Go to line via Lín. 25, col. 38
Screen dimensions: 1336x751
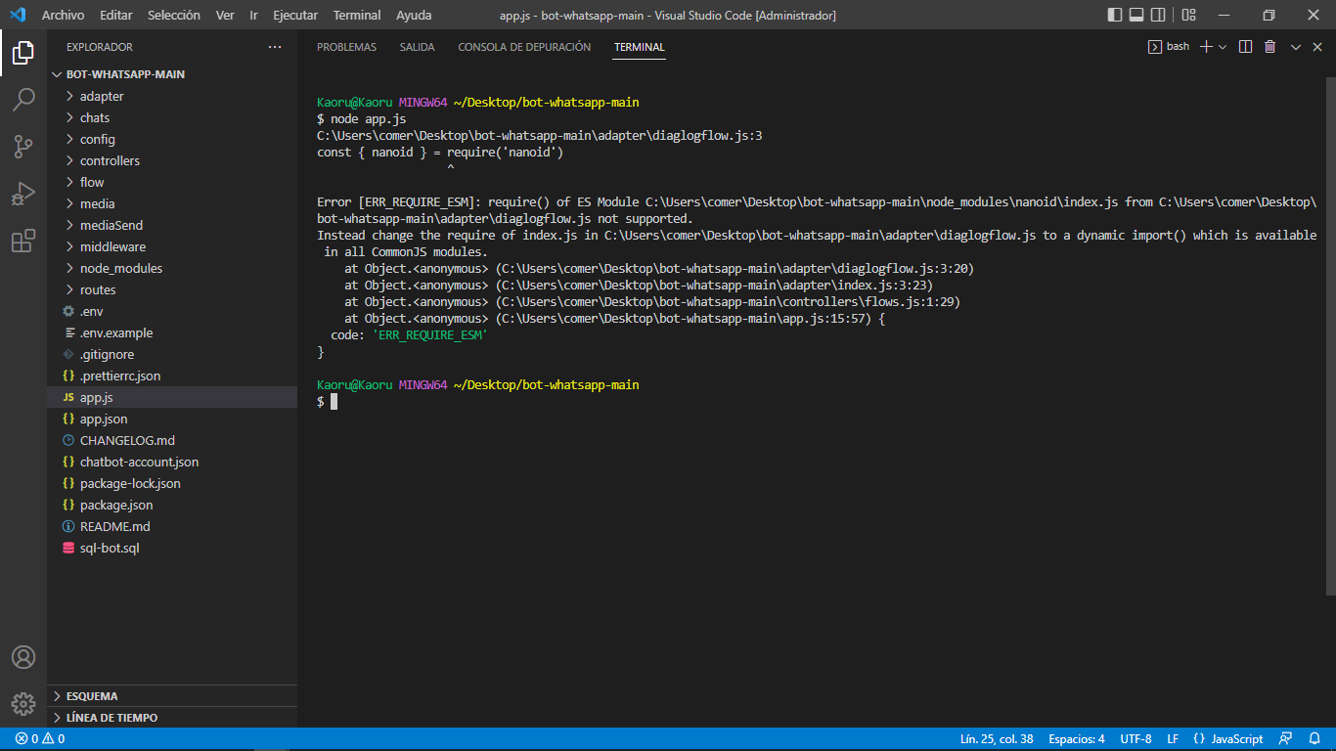click(x=997, y=739)
